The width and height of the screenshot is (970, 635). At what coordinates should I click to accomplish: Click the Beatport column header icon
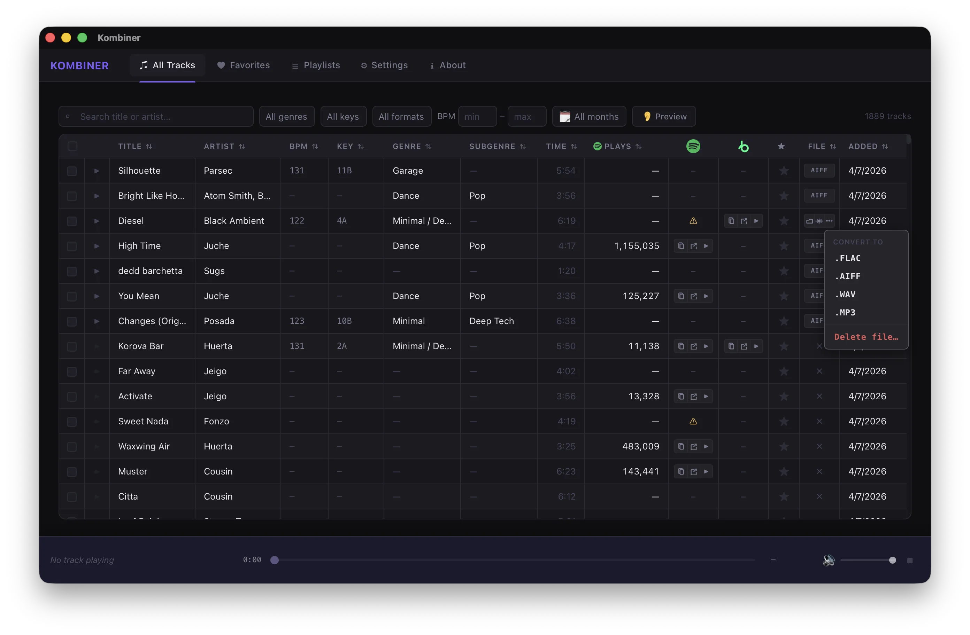click(744, 146)
